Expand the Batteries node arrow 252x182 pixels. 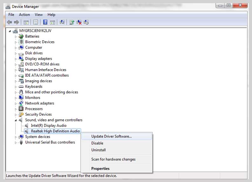(x=16, y=37)
